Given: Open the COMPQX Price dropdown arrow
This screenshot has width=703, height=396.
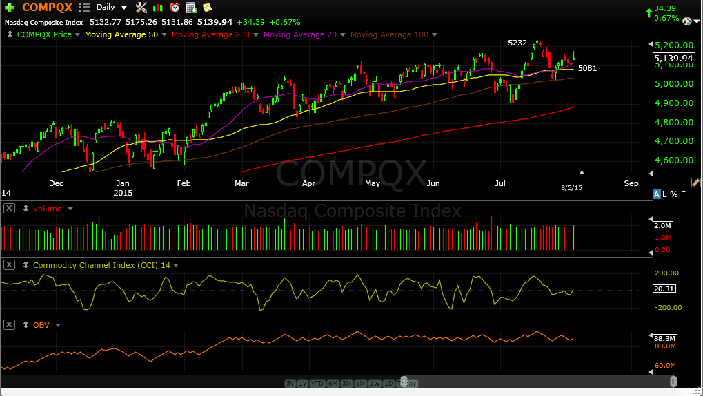Looking at the screenshot, I should [x=77, y=34].
